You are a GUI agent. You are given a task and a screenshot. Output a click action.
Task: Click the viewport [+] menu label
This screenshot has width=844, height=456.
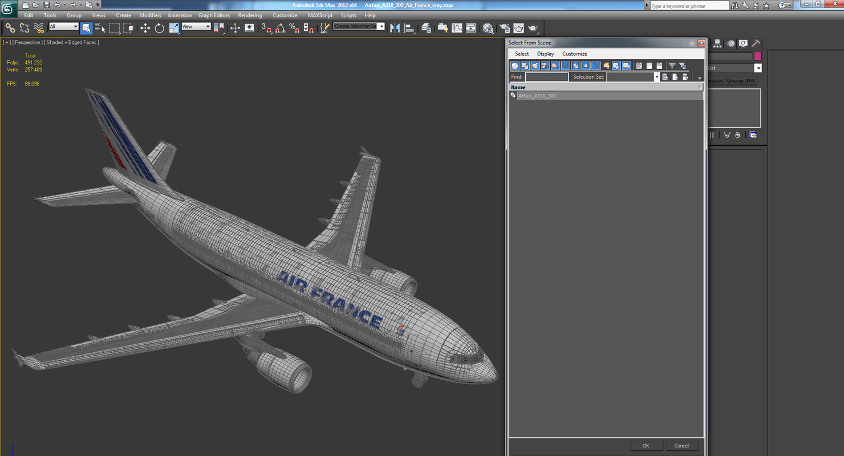(x=6, y=42)
